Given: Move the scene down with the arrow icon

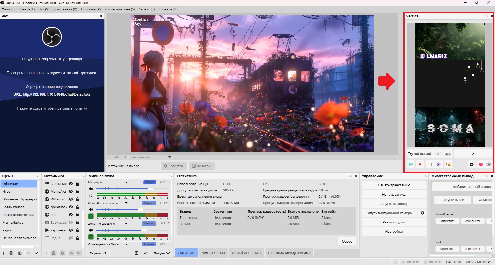Looking at the screenshot, I should click(36, 253).
